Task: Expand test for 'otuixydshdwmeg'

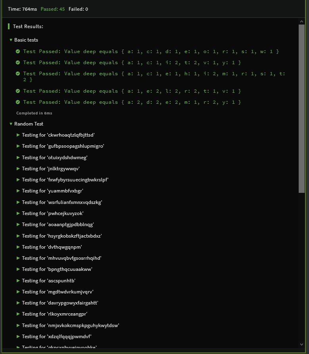Action: (x=18, y=158)
